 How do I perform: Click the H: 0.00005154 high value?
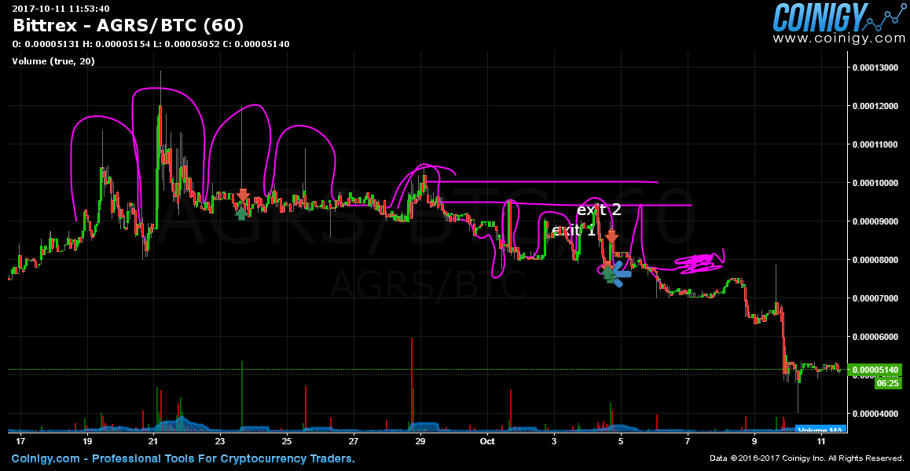[116, 44]
